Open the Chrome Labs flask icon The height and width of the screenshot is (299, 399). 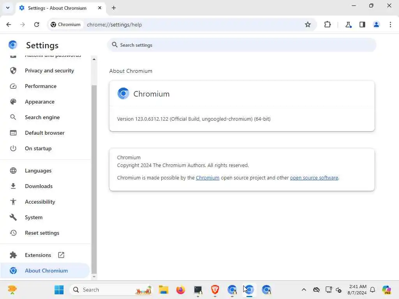[x=348, y=25]
